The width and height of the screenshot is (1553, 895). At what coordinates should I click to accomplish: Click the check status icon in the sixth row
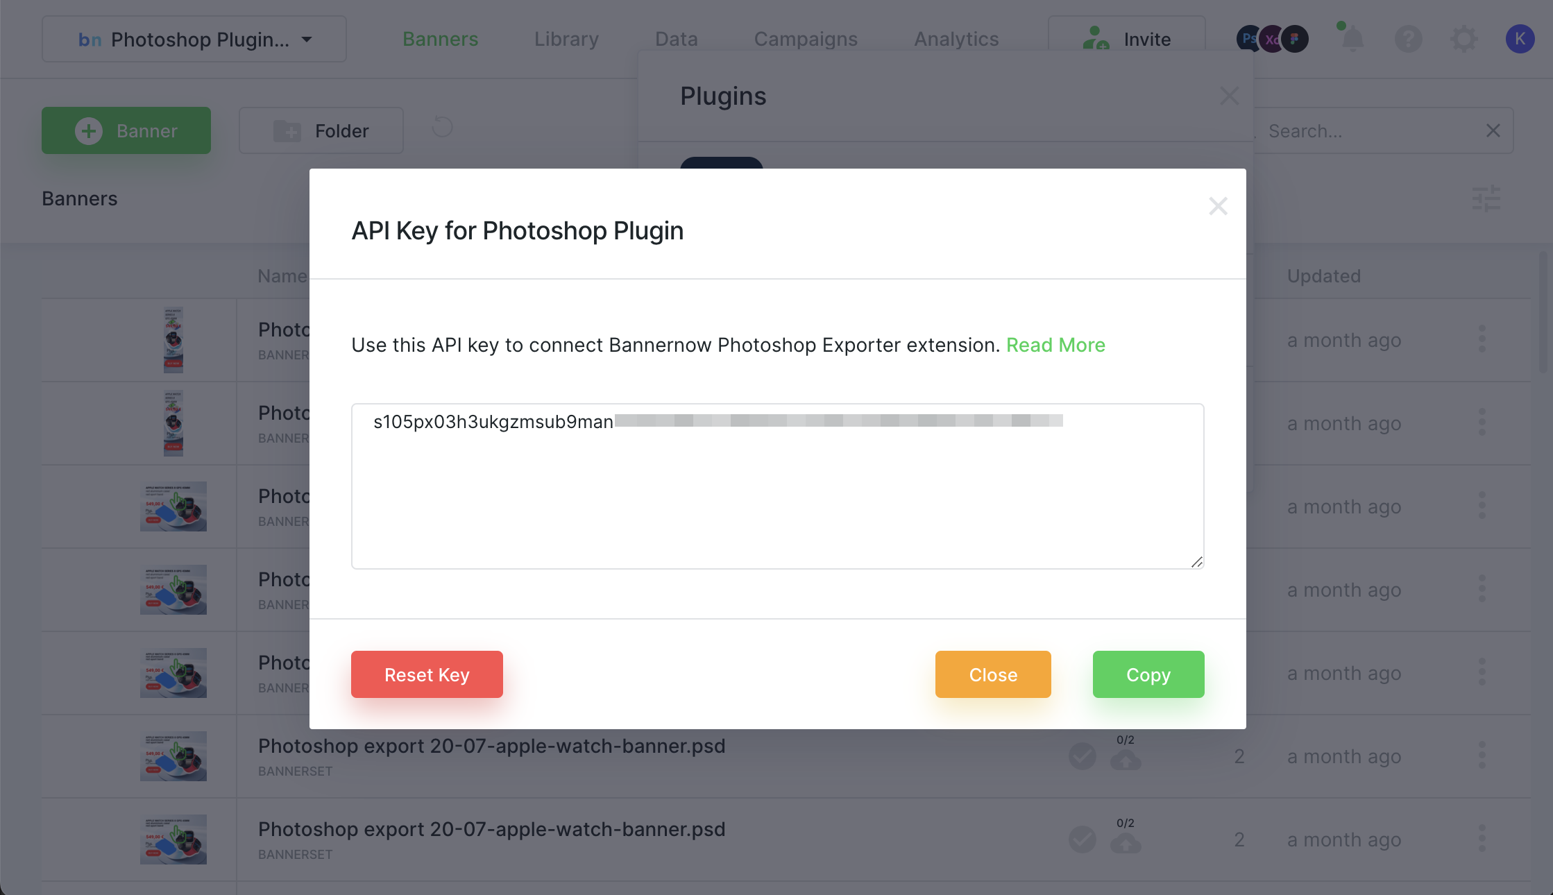(1082, 756)
